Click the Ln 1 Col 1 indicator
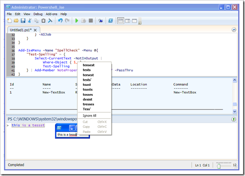Viewport: 245px width, 176px height. pos(202,165)
